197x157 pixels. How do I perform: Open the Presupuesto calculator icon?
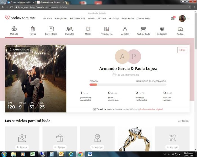tap(107, 29)
